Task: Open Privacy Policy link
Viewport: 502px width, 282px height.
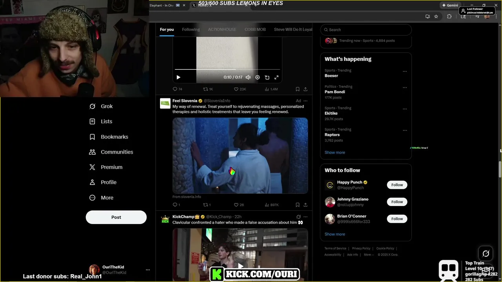Action: pos(361,248)
